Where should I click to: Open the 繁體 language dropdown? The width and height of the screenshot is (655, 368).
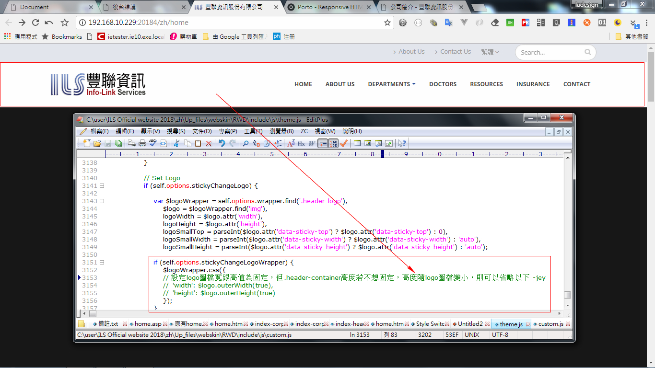[490, 52]
